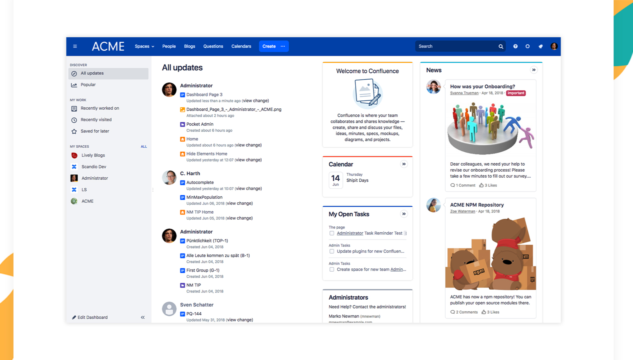The width and height of the screenshot is (633, 360).
Task: Click the thumbs-up icon on Onboarding post
Action: tap(481, 185)
